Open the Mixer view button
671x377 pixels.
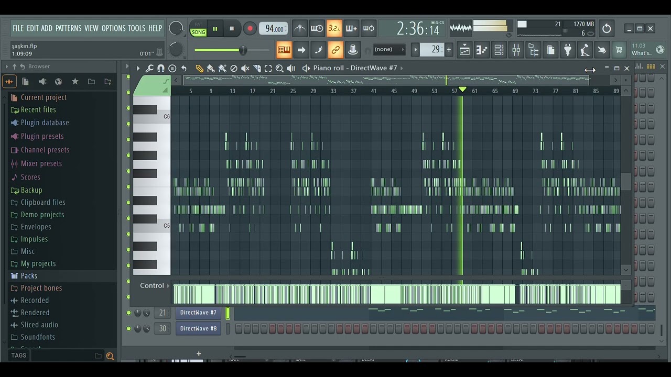tap(516, 50)
